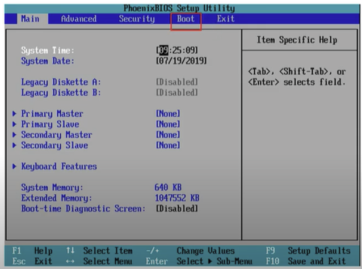This screenshot has width=362, height=269.
Task: Click the -/+ Change Values hint
Action: click(191, 250)
